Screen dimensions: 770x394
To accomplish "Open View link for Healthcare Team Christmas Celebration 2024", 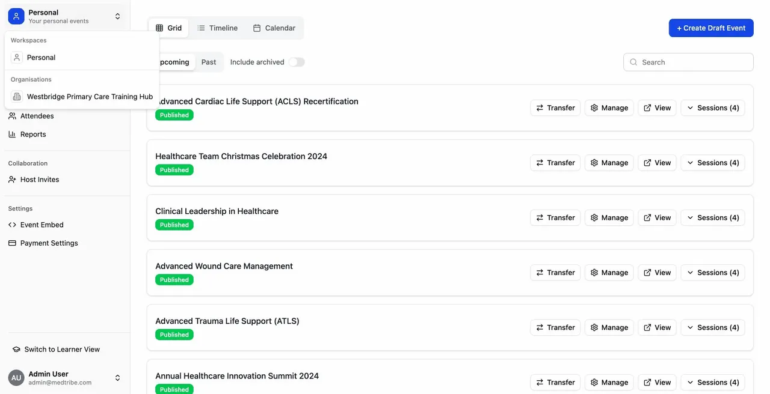I will pyautogui.click(x=656, y=162).
